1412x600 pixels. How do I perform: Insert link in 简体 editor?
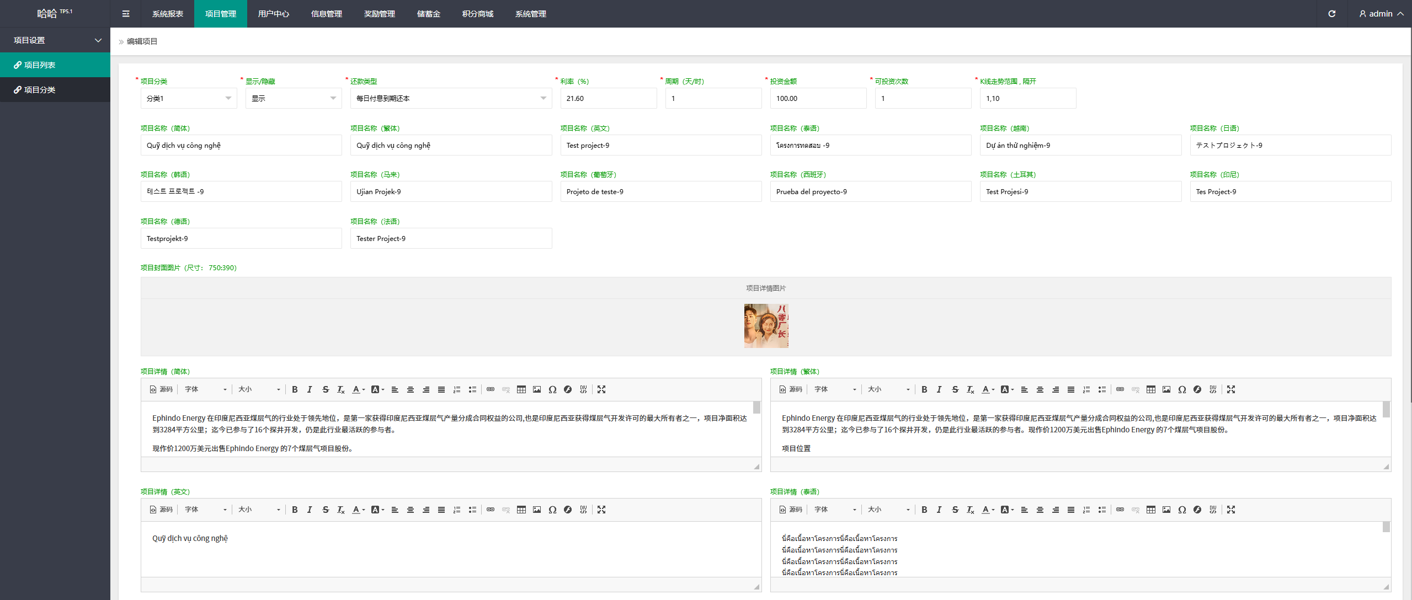491,389
